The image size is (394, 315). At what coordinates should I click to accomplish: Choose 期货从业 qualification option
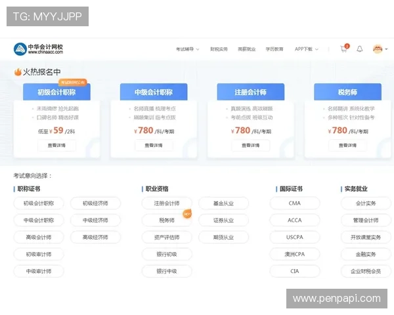(x=224, y=237)
